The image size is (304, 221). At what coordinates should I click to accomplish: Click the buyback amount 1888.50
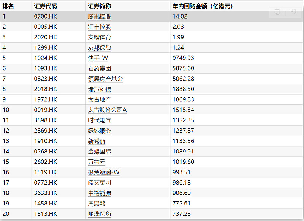point(183,89)
